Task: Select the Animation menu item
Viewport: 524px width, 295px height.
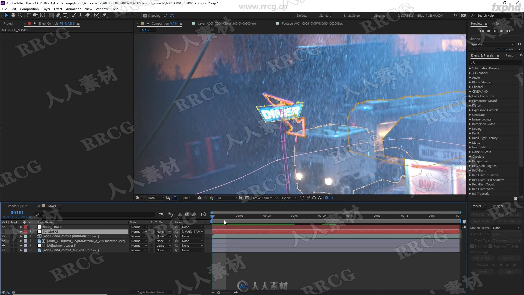Action: [74, 9]
